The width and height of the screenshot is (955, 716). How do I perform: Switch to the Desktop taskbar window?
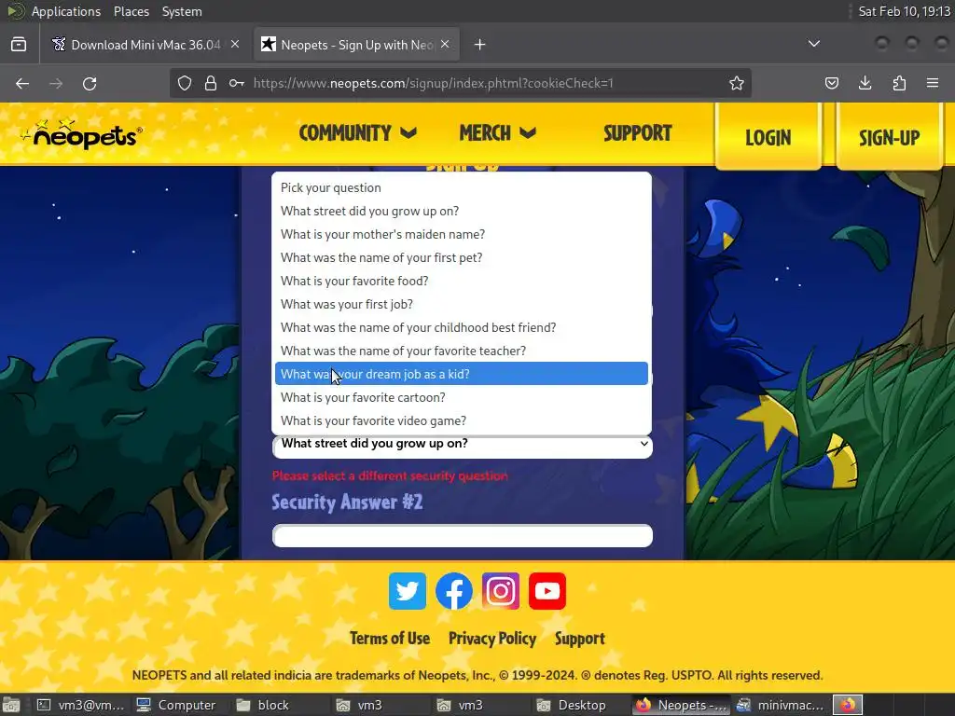[572, 705]
